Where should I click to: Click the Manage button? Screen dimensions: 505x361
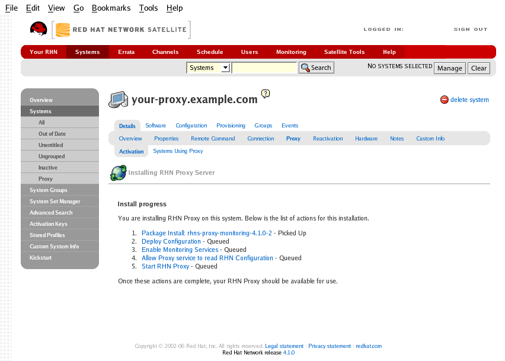pyautogui.click(x=450, y=68)
